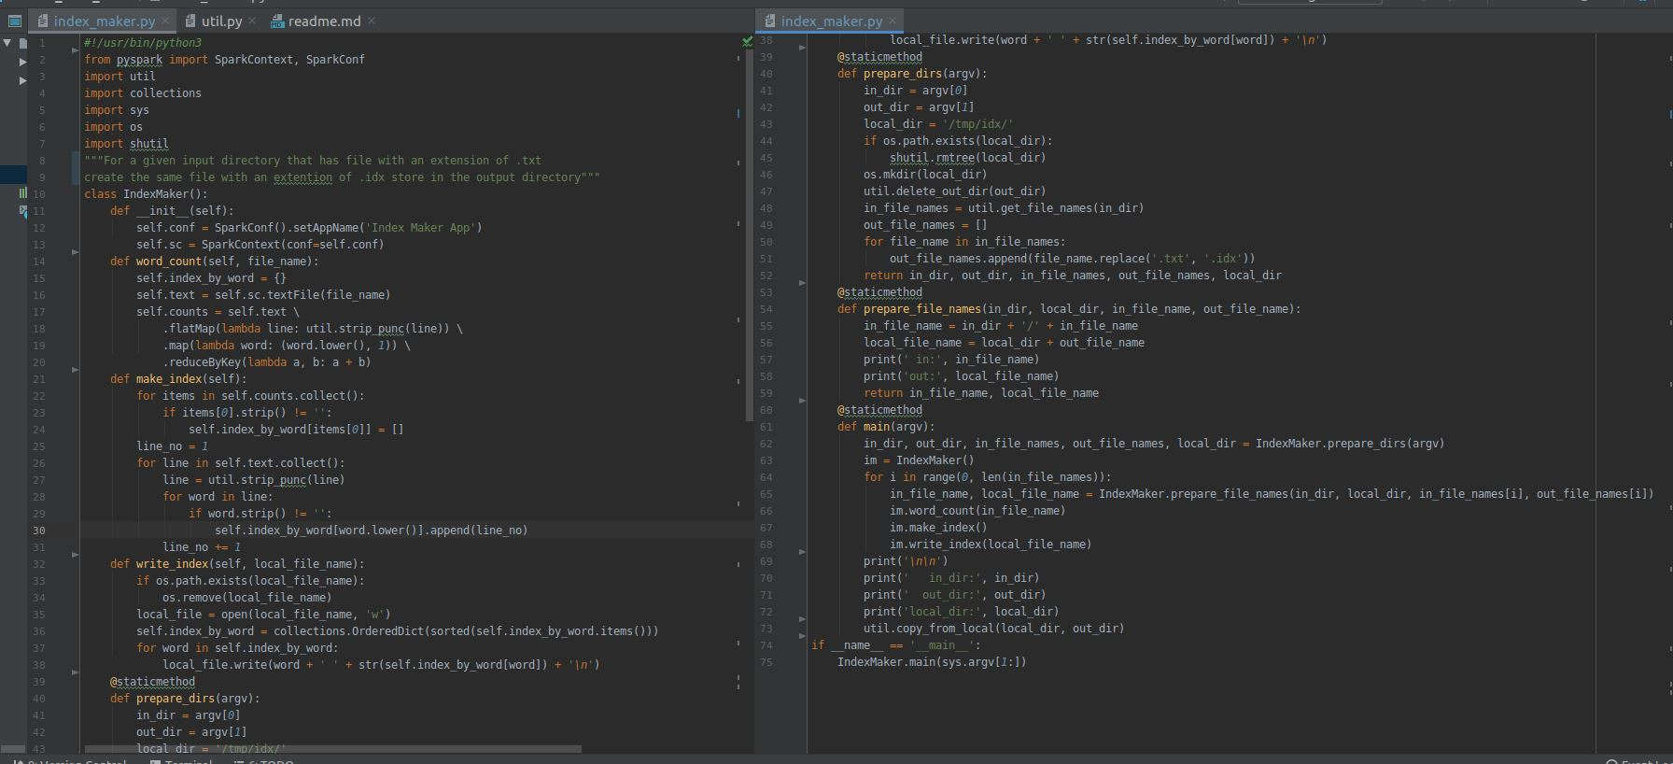Click the 'import shutil' line

126,144
